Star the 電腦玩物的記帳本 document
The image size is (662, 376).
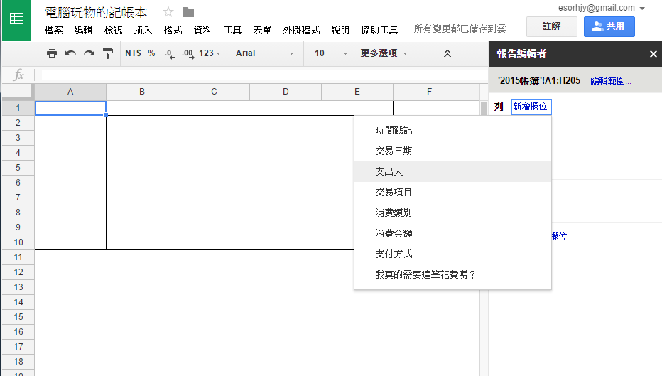click(x=168, y=12)
